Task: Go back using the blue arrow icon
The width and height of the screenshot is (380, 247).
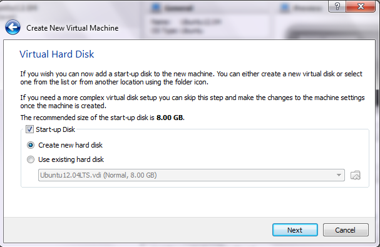Action: coord(13,28)
